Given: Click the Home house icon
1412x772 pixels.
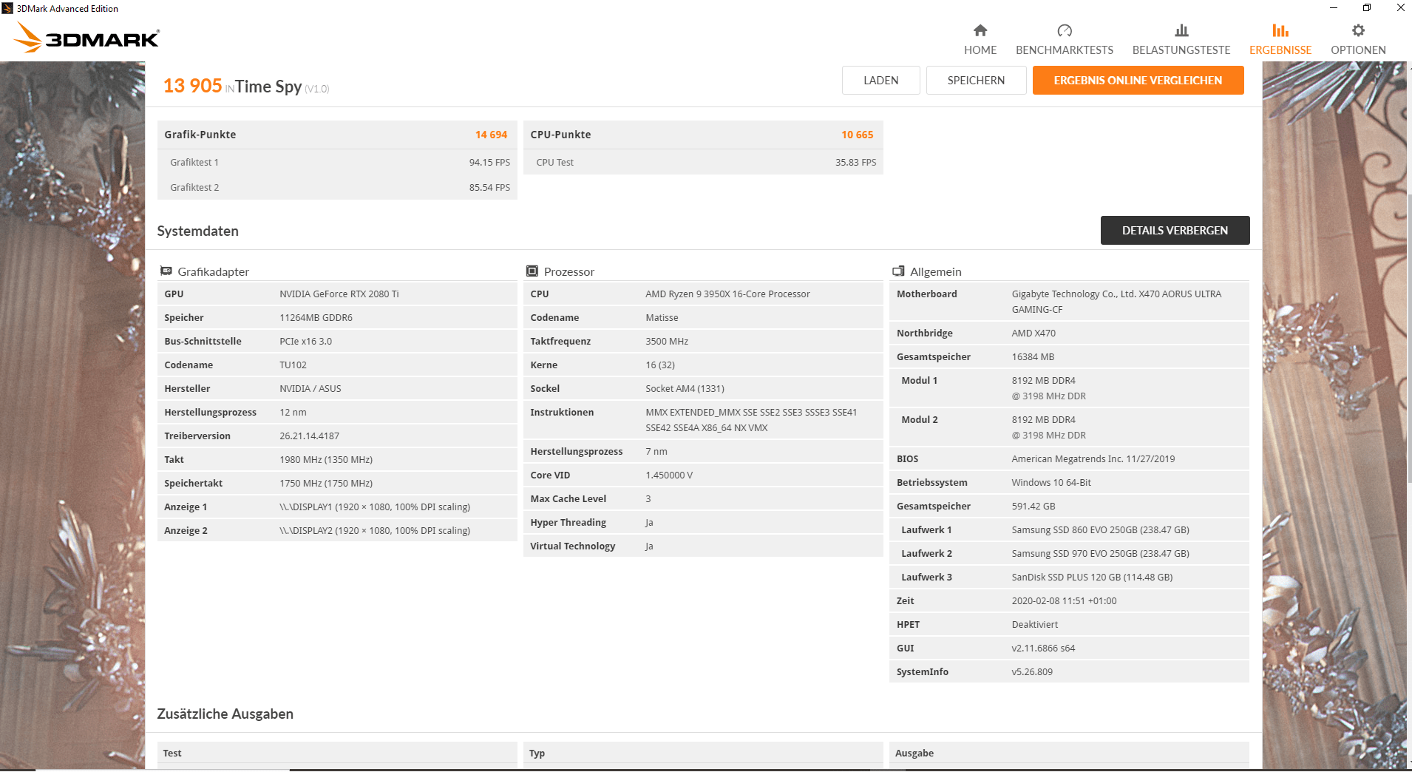Looking at the screenshot, I should (x=980, y=30).
